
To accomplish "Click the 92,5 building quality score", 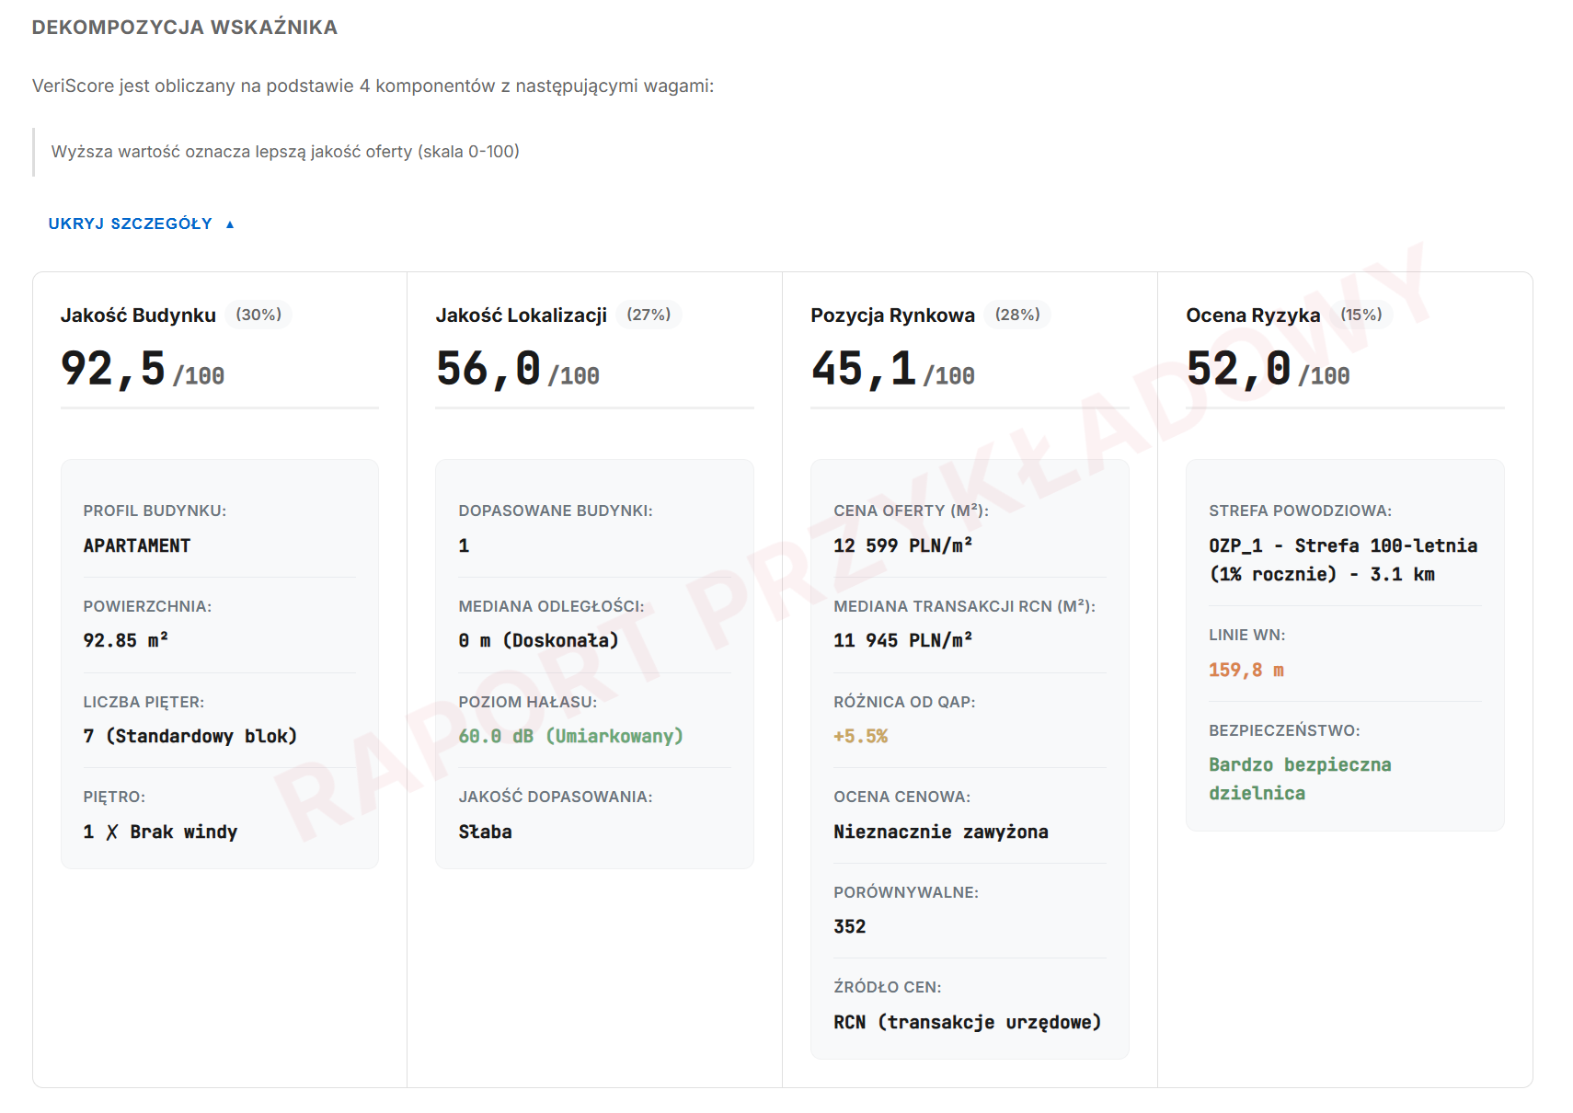I will tap(113, 369).
